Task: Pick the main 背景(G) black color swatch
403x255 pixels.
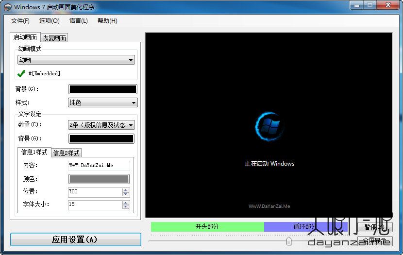Action: pos(103,89)
